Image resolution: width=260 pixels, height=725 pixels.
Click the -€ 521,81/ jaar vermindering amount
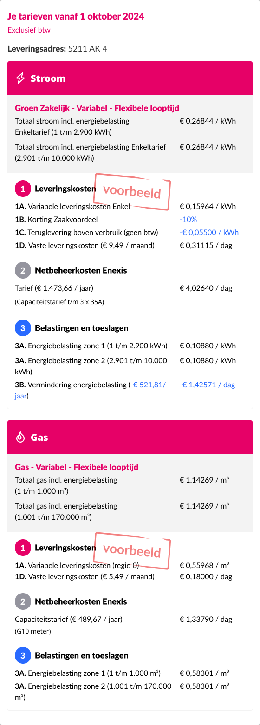pos(90,390)
